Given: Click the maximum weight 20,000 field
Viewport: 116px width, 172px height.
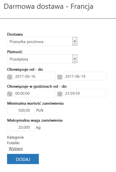Looking at the screenshot, I should 21,127.
